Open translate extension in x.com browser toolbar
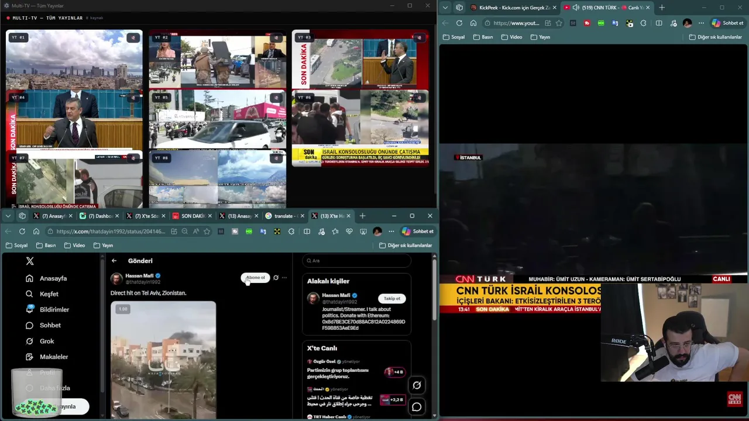Image resolution: width=749 pixels, height=421 pixels. (263, 232)
